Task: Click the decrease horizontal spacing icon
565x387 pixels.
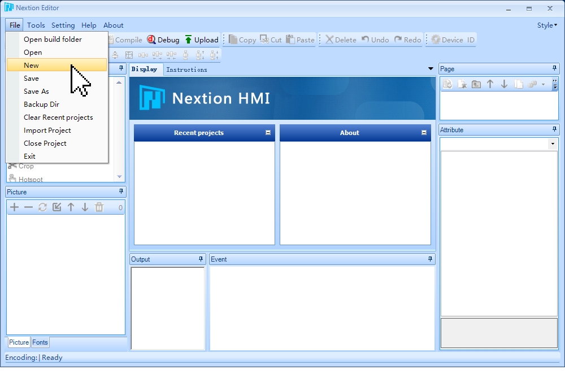Action: coord(171,55)
